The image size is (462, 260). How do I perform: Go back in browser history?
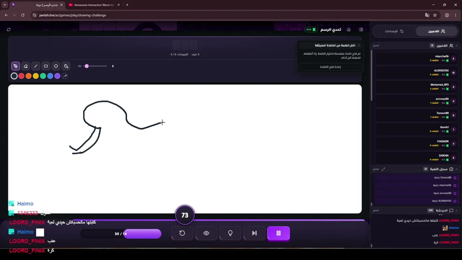tap(6, 15)
